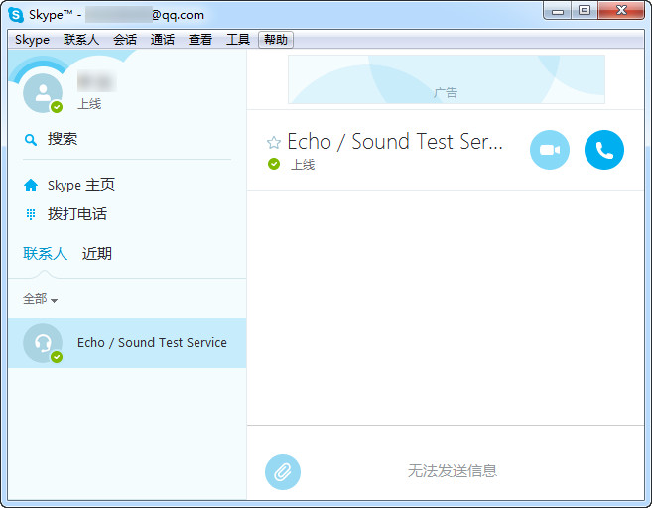Click own green online status badge
This screenshot has height=508, width=652.
coord(57,107)
